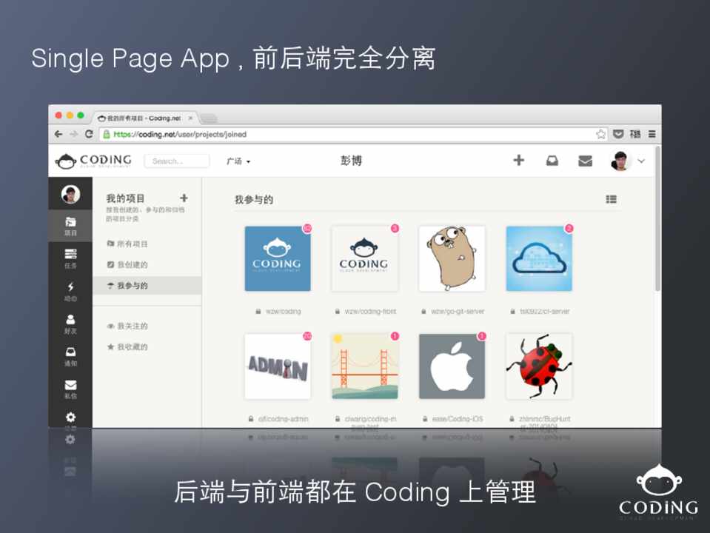The height and width of the screenshot is (533, 710).
Task: Open the wzw/go-git-server gopher thumbnail
Action: coord(452,258)
